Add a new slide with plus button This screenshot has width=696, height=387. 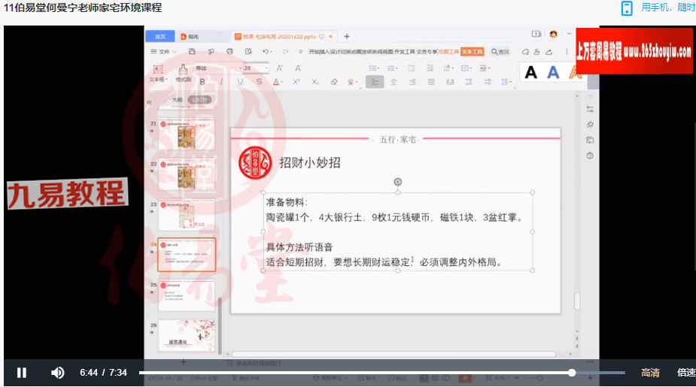click(x=184, y=362)
